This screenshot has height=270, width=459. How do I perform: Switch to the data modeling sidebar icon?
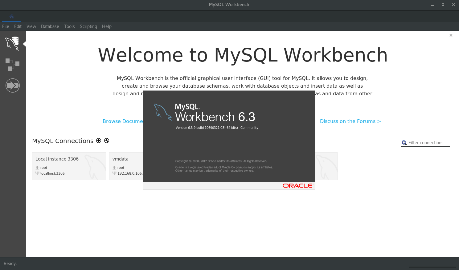click(12, 64)
